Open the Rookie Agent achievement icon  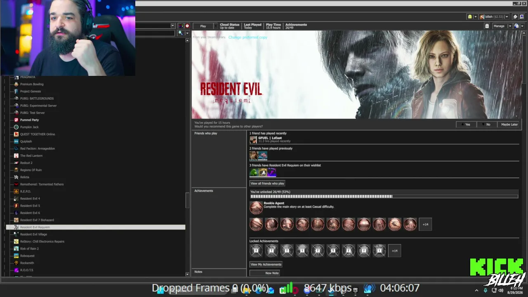point(256,207)
